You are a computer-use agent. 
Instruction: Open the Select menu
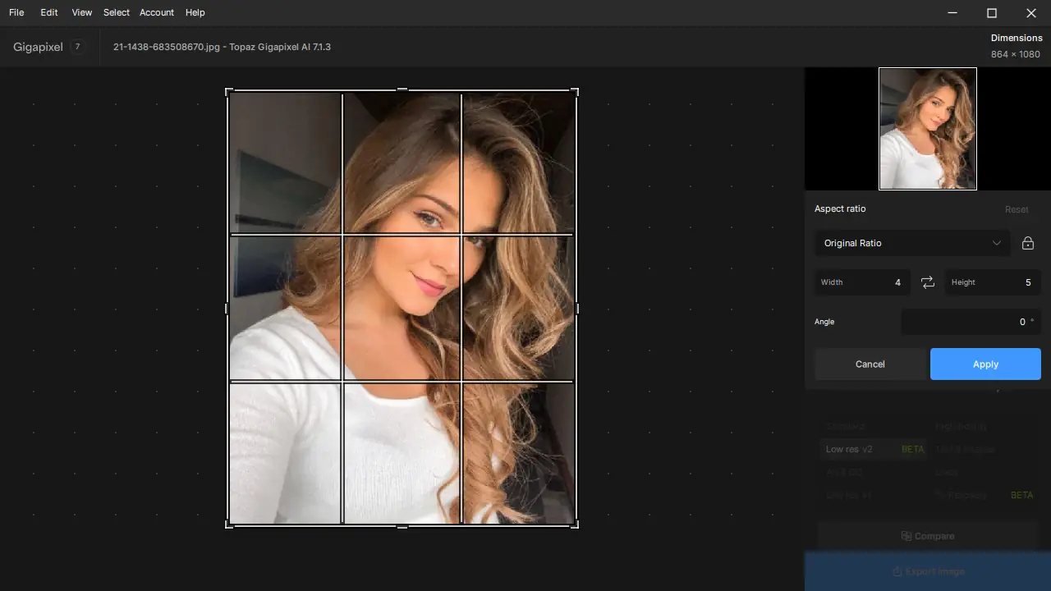[117, 12]
